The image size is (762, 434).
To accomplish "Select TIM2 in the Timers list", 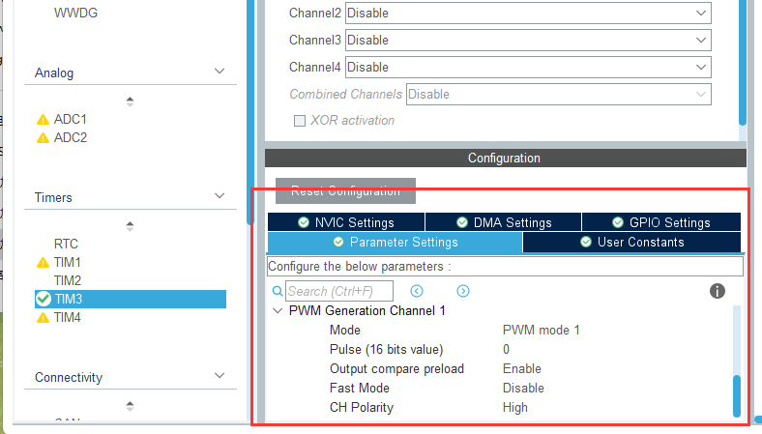I will click(67, 280).
